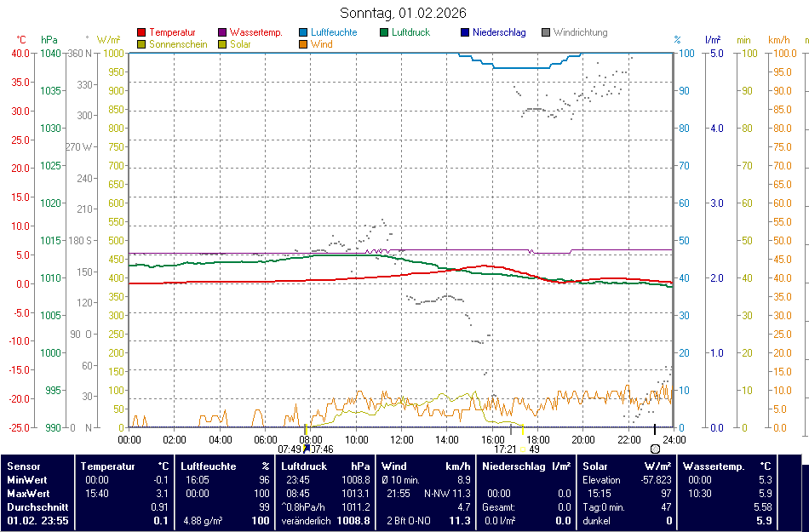Click the purple Wassertemp. legend square

click(222, 33)
